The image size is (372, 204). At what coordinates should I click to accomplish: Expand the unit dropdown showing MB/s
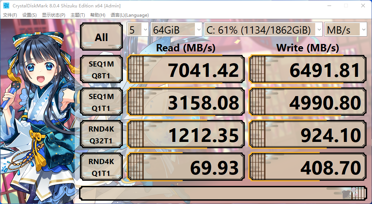tap(345, 30)
